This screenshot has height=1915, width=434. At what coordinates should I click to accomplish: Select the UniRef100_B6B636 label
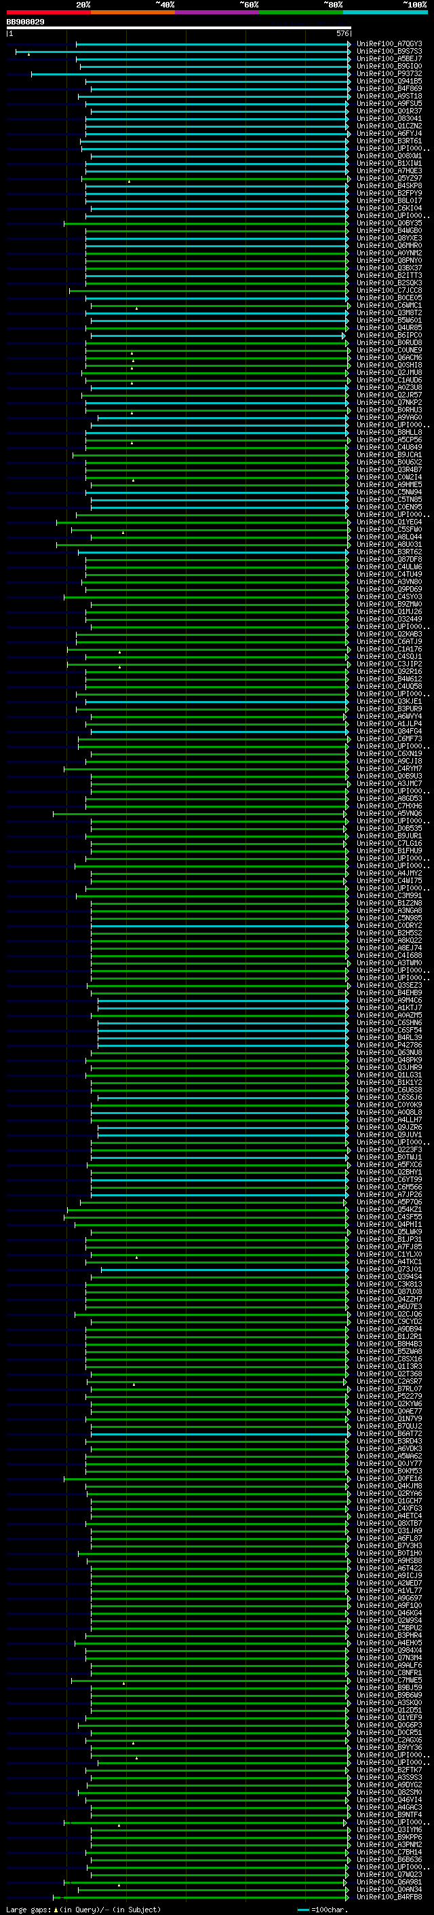(389, 1859)
